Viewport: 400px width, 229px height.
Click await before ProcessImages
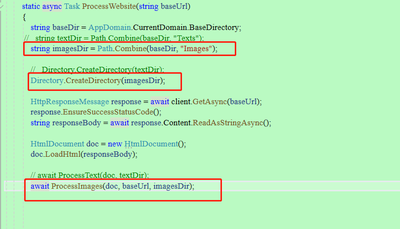tap(40, 186)
